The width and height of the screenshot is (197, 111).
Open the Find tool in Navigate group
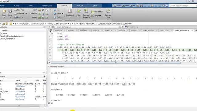click(58, 17)
